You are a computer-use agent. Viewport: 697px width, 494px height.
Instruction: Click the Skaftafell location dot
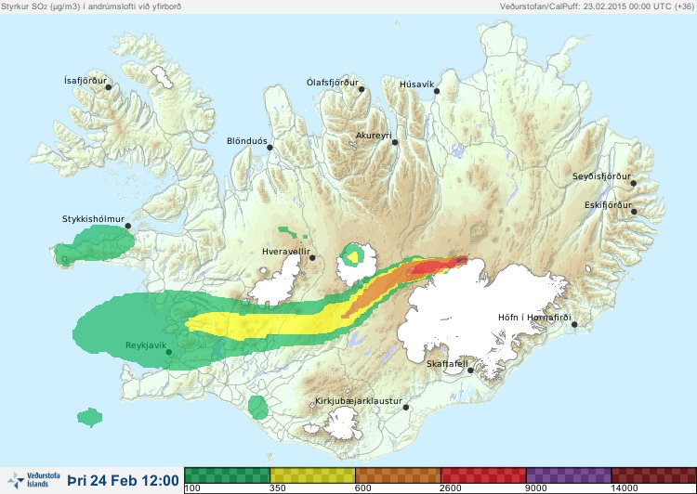click(x=470, y=370)
